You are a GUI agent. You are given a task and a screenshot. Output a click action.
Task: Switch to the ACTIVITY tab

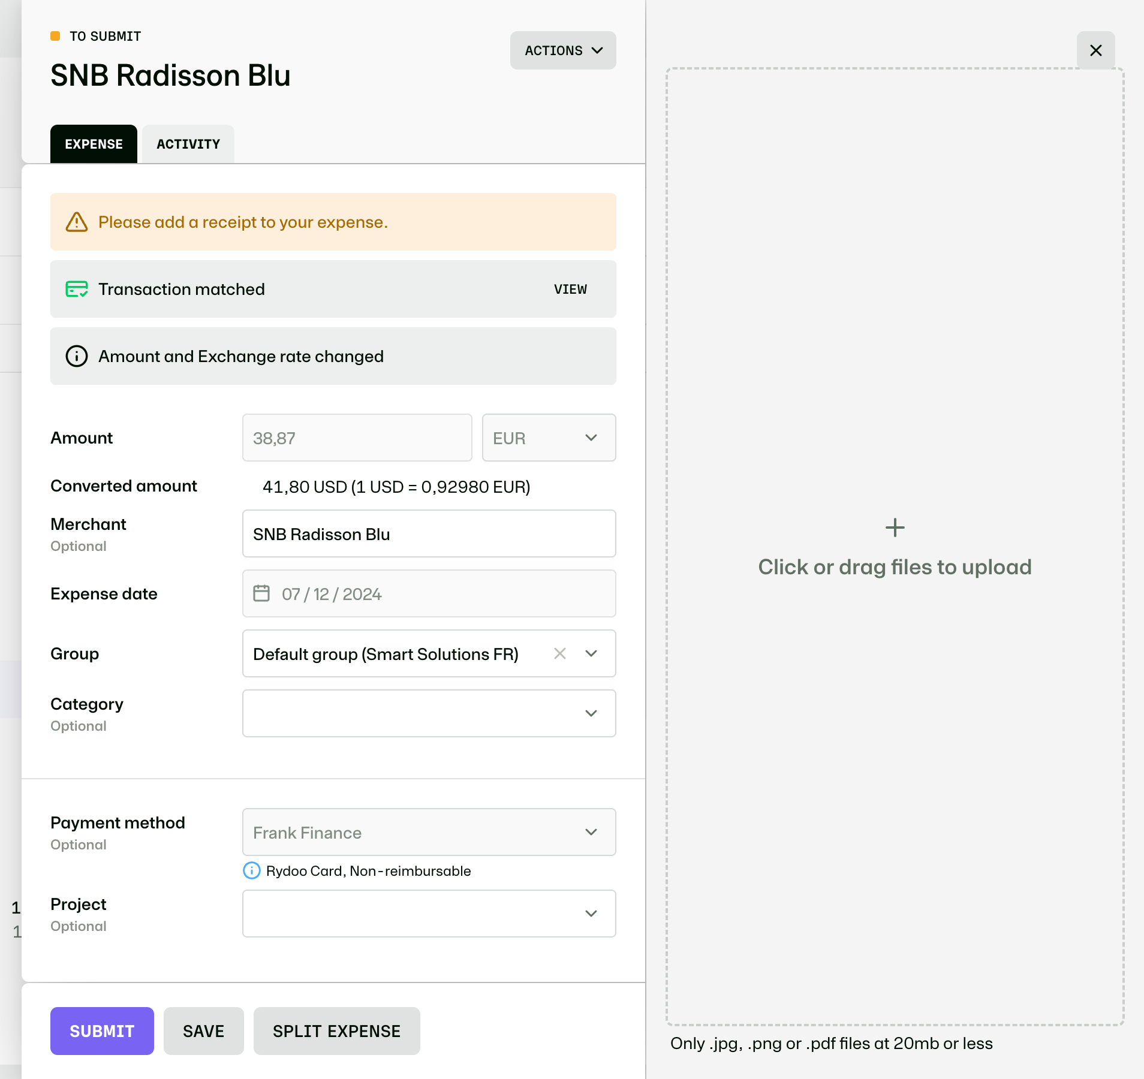(x=188, y=144)
